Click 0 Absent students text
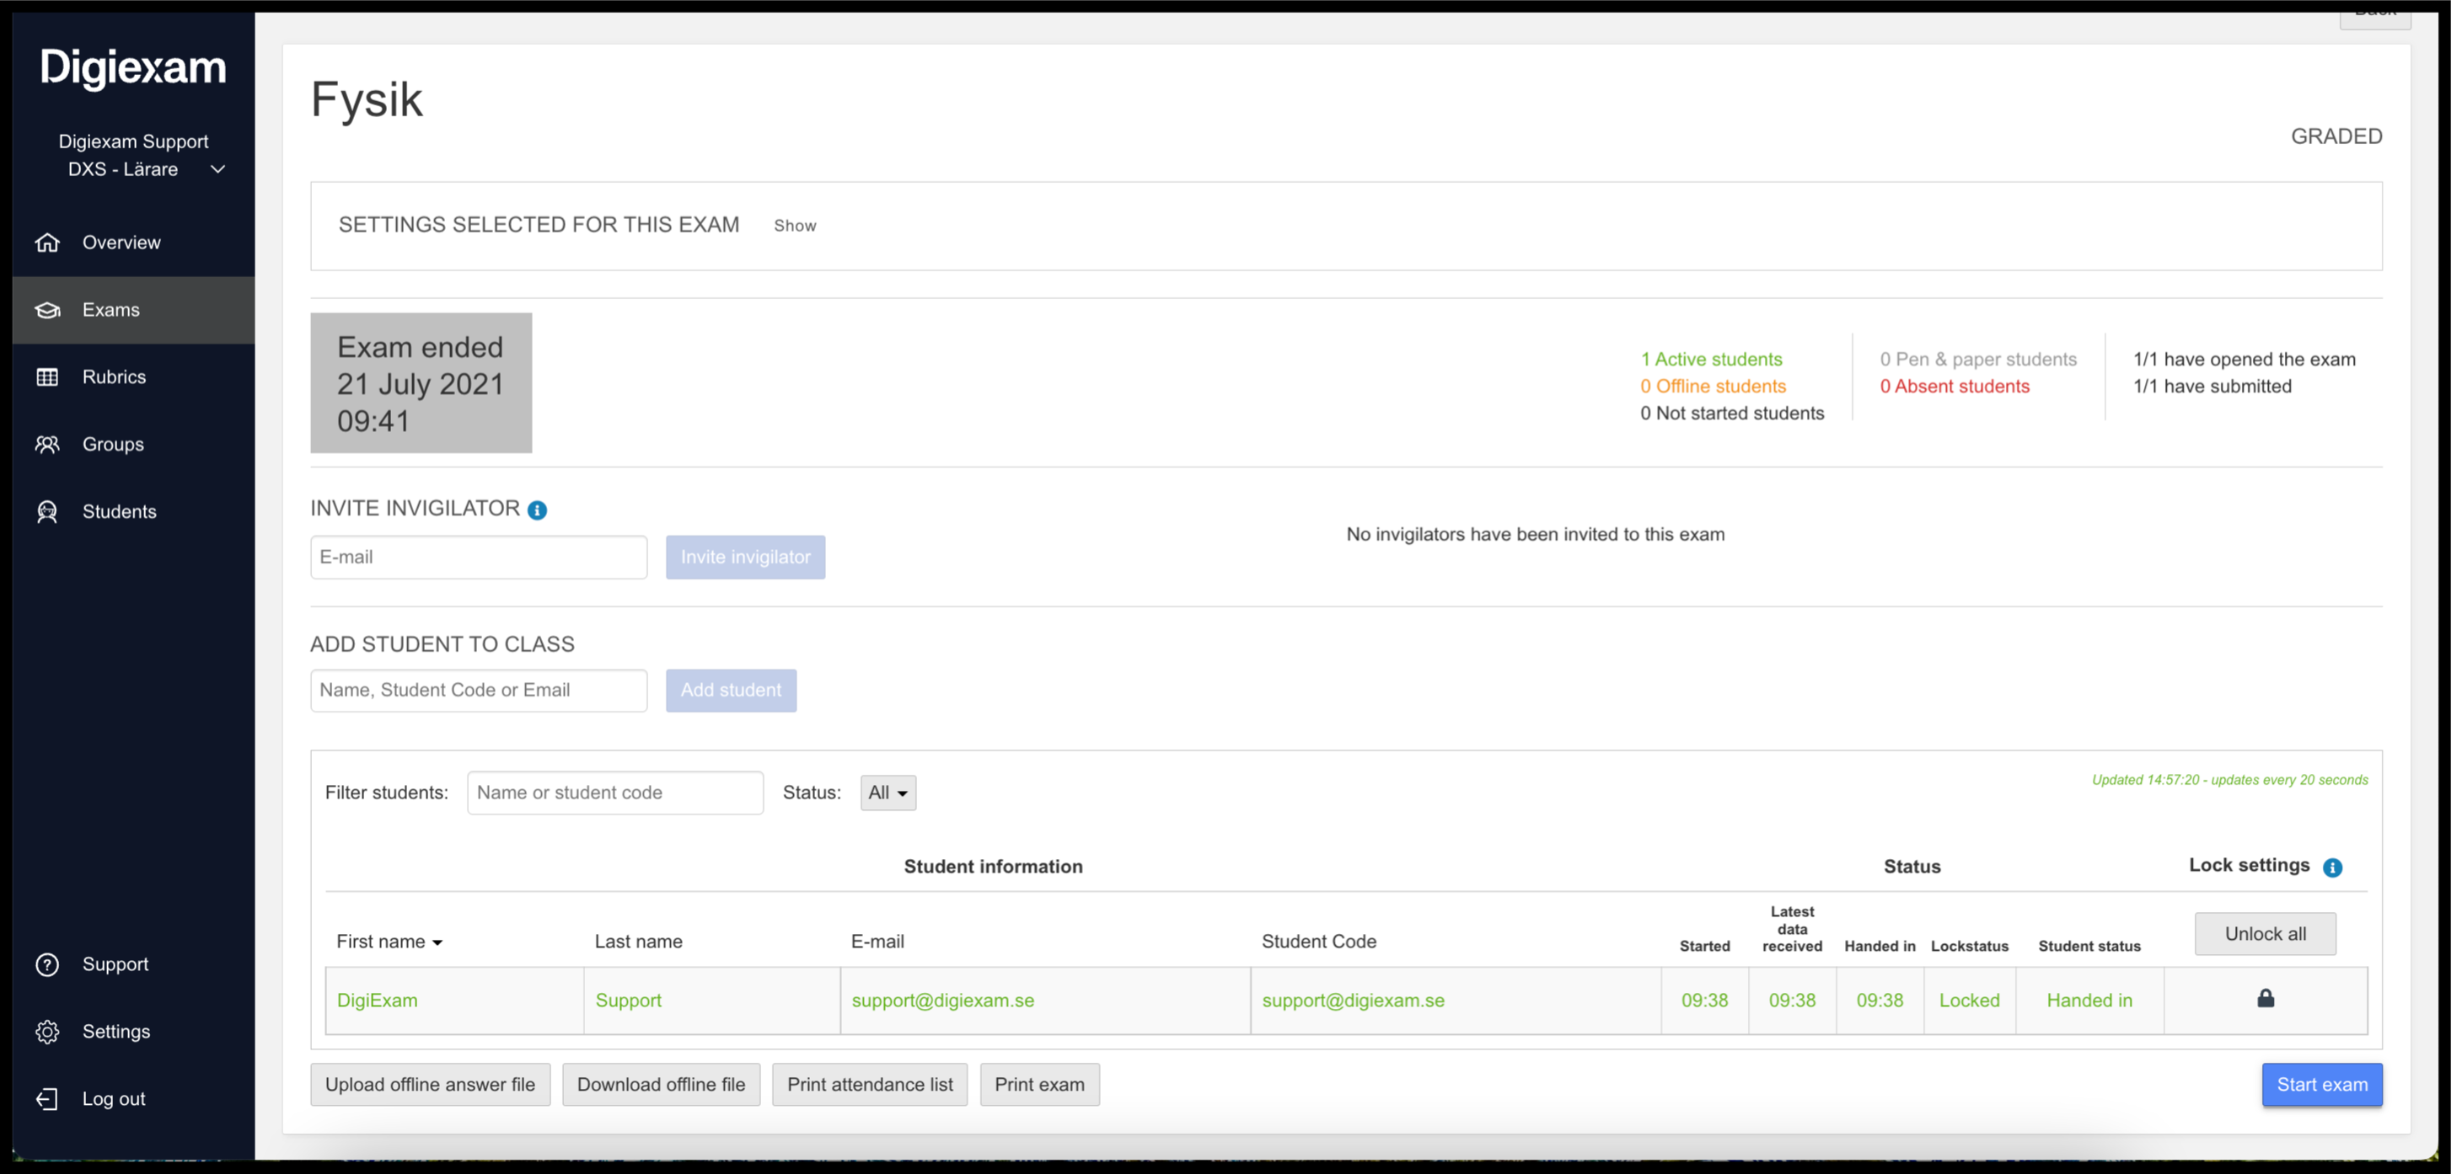Viewport: 2451px width, 1174px height. coord(1955,386)
